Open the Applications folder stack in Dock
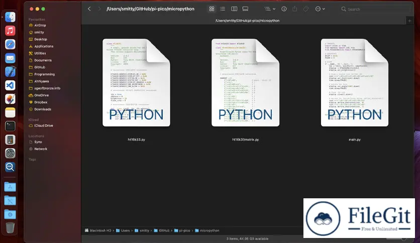 coord(10,187)
